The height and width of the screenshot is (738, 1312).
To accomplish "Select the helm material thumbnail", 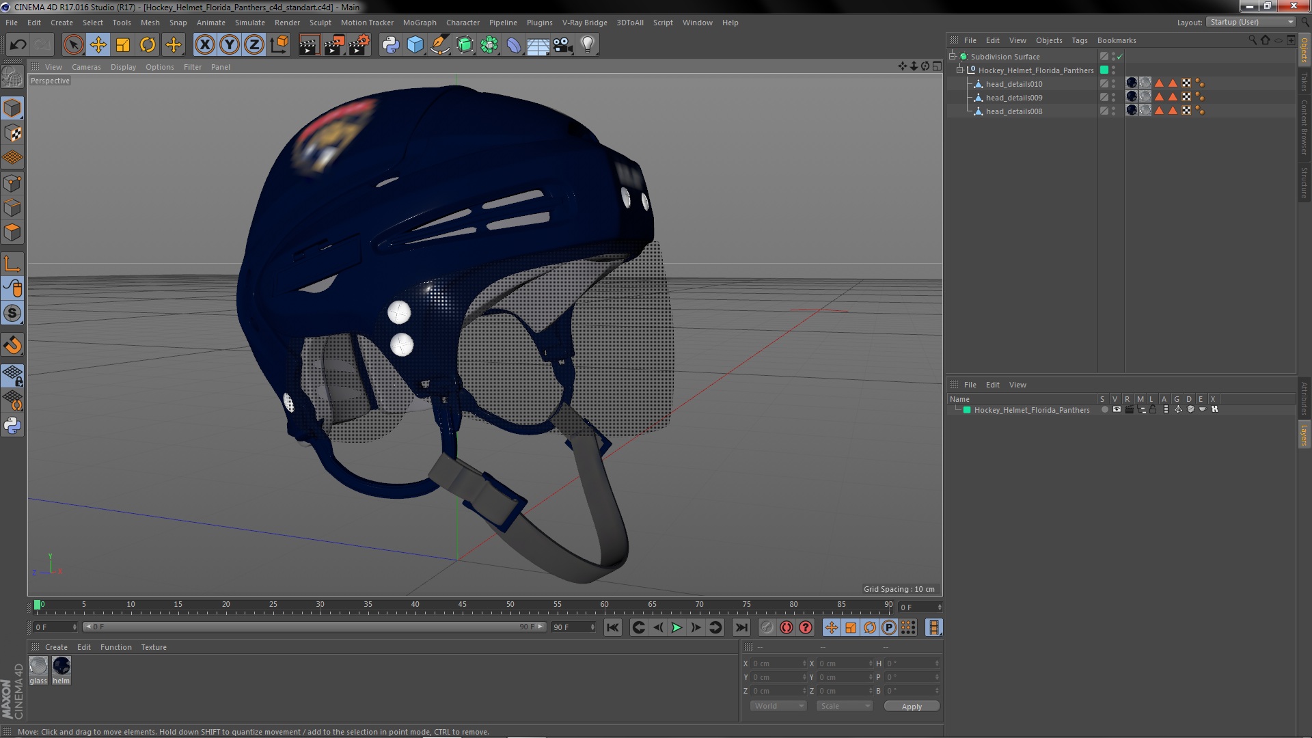I will click(61, 666).
